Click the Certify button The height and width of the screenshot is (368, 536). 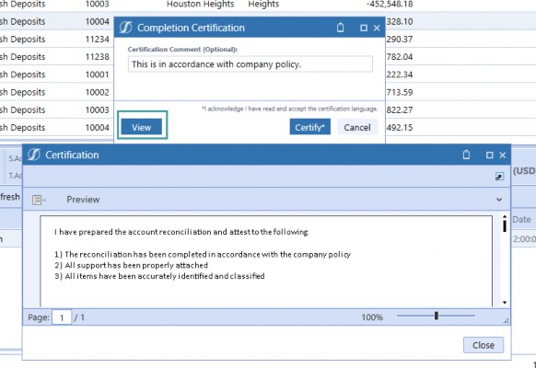click(309, 127)
